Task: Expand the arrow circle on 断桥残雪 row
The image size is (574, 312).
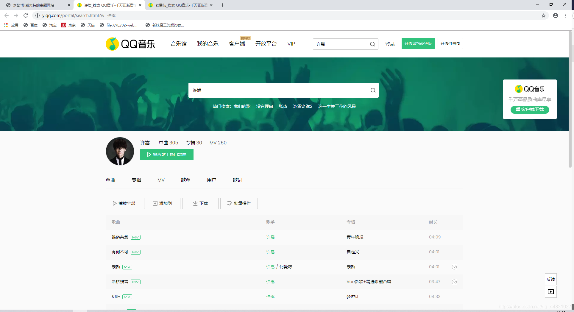Action: (454, 282)
